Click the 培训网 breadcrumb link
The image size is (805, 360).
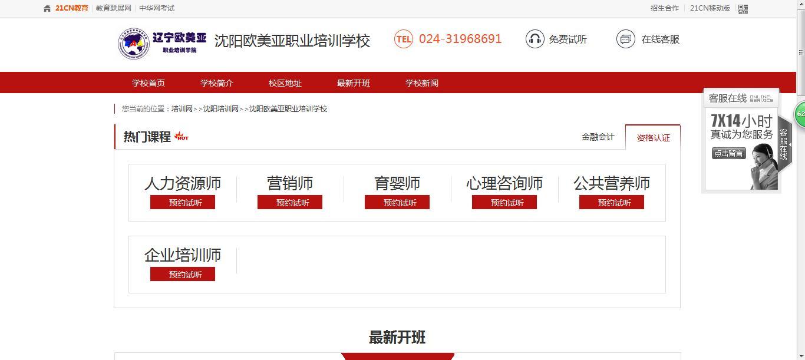[x=182, y=109]
